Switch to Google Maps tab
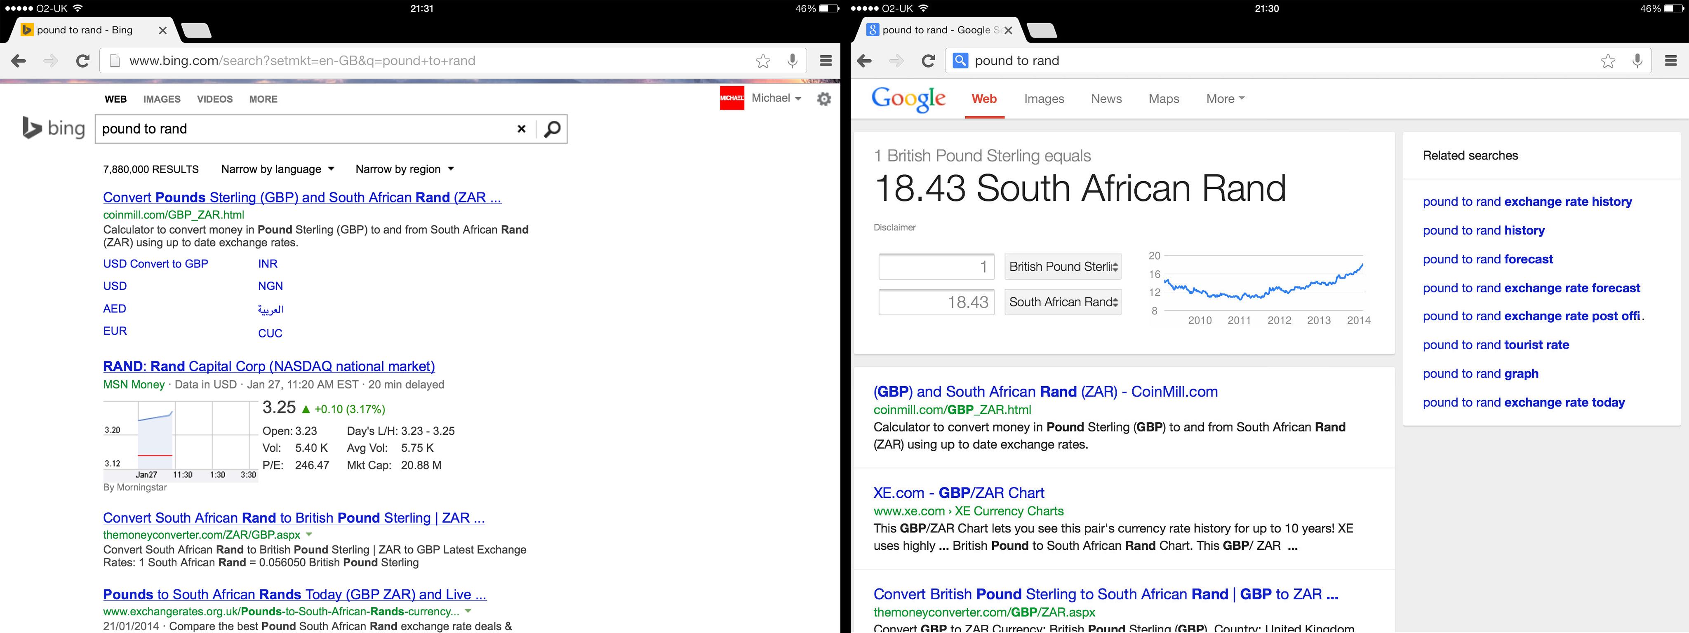The image size is (1689, 633). (1164, 98)
